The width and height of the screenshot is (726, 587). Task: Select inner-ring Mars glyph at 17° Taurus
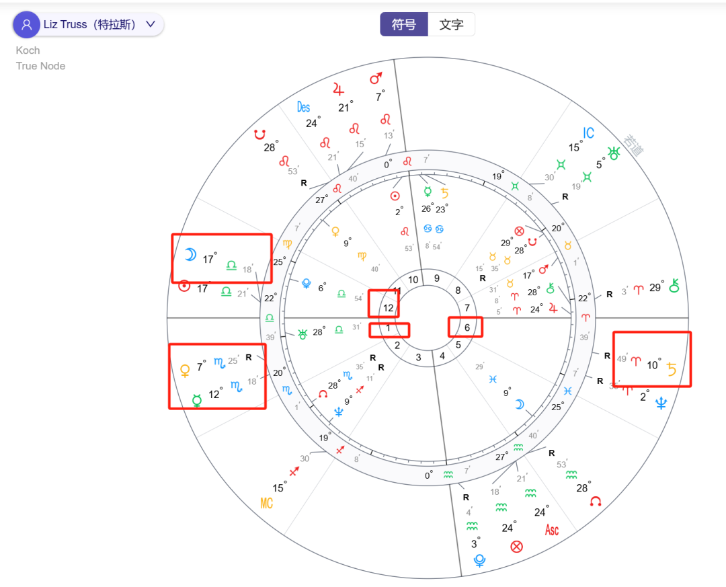pos(544,269)
